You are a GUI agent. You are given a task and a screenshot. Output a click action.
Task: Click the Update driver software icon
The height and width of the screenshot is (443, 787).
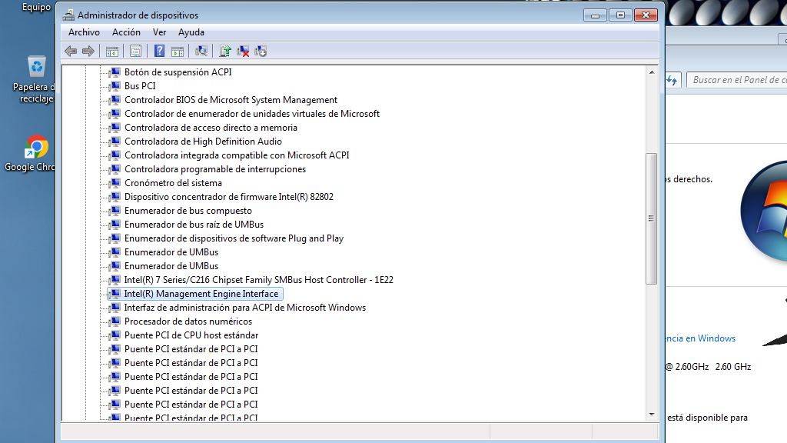(x=225, y=51)
